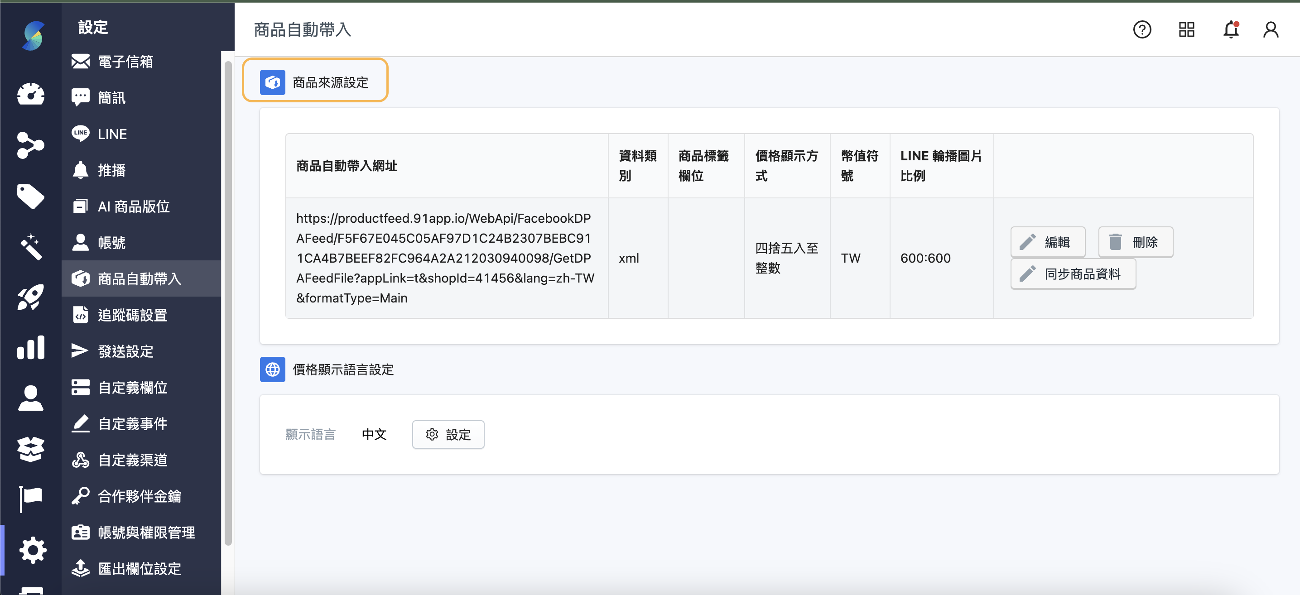
Task: Open the notifications bell icon
Action: pos(1230,30)
